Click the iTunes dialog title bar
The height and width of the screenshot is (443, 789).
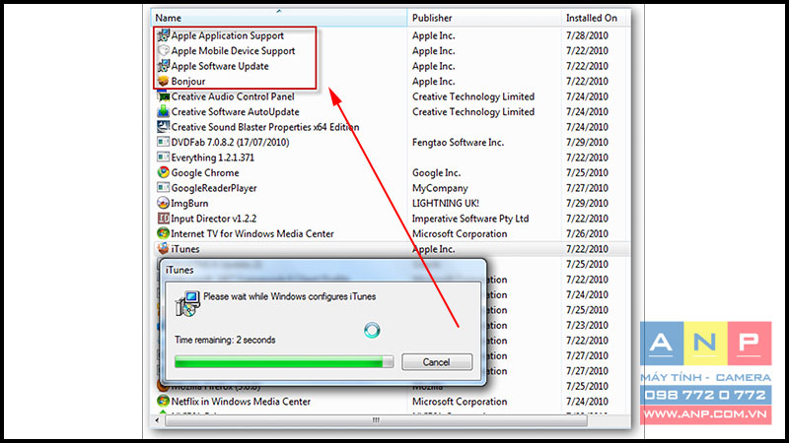click(323, 270)
